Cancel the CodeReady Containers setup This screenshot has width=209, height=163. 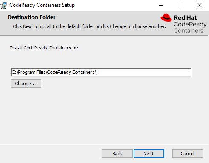pos(188,154)
